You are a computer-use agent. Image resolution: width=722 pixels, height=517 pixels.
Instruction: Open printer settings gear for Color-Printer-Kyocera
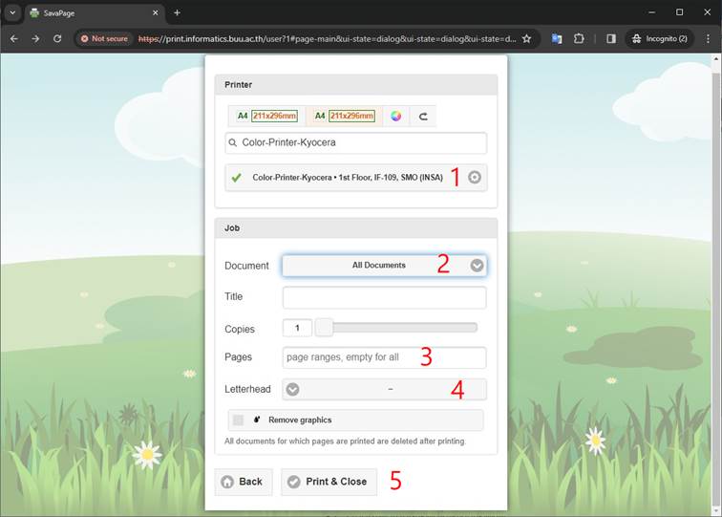pyautogui.click(x=475, y=177)
